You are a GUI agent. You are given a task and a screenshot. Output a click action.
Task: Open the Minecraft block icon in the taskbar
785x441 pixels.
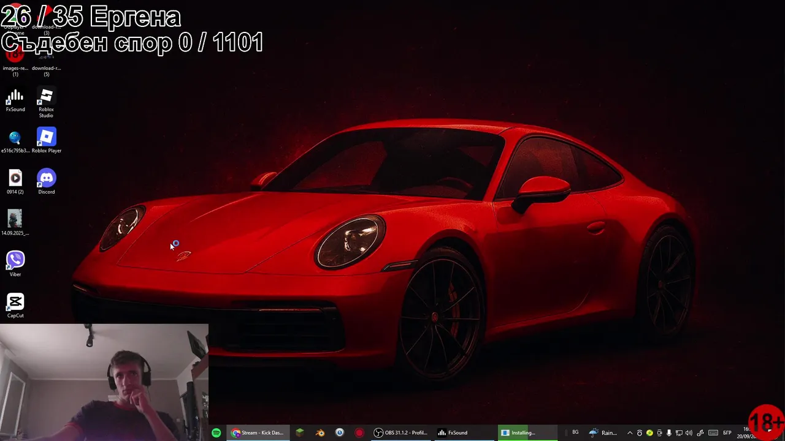(x=299, y=433)
